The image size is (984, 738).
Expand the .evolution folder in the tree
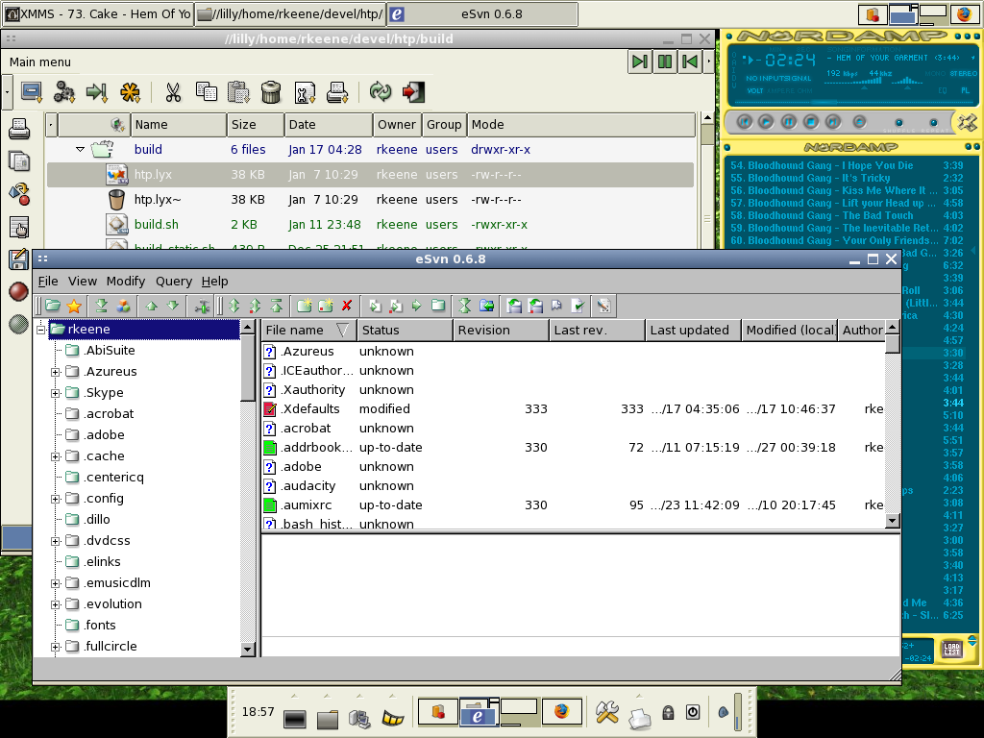point(55,604)
